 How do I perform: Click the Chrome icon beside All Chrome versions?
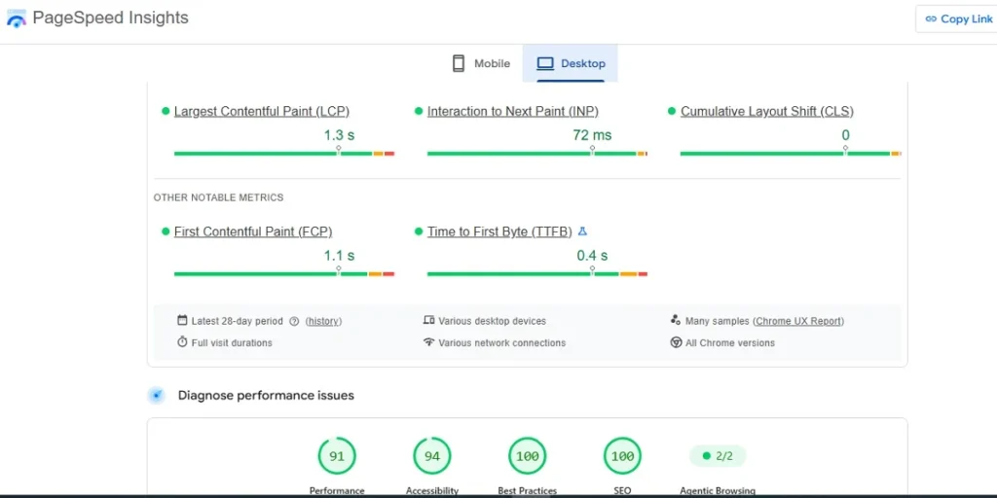(676, 342)
